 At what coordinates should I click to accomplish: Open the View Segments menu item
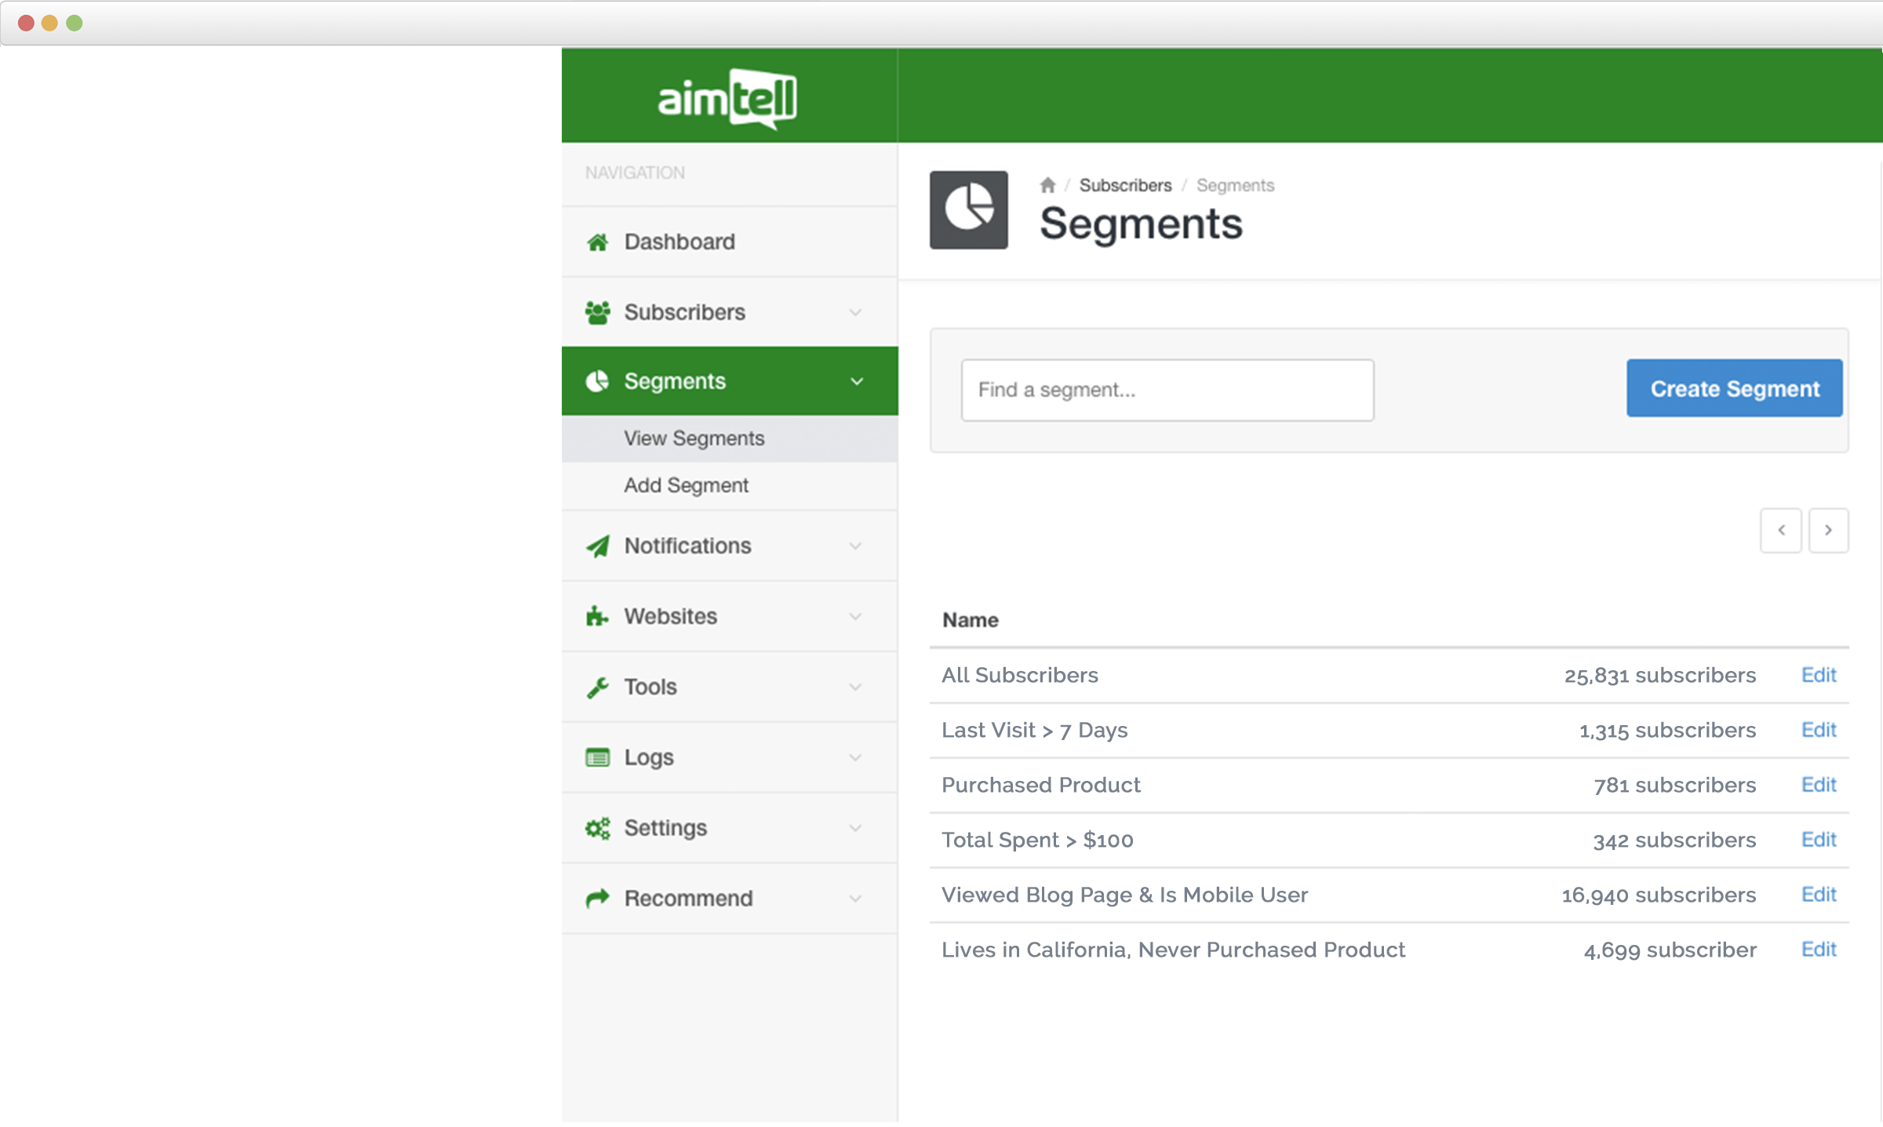tap(694, 438)
